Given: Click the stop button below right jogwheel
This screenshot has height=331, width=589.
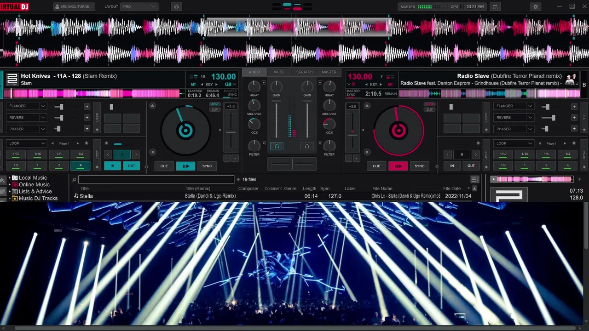Looking at the screenshot, I should [367, 152].
